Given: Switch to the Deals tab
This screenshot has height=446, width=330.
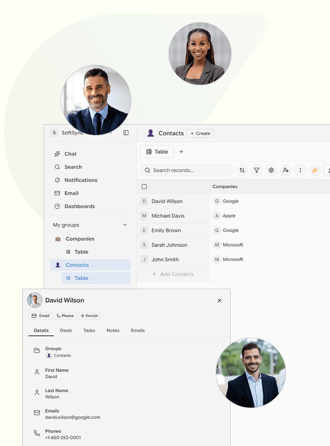Looking at the screenshot, I should pyautogui.click(x=66, y=330).
